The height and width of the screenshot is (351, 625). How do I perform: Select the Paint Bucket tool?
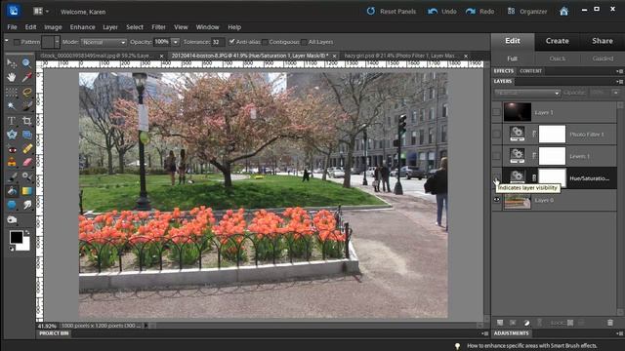(12, 191)
